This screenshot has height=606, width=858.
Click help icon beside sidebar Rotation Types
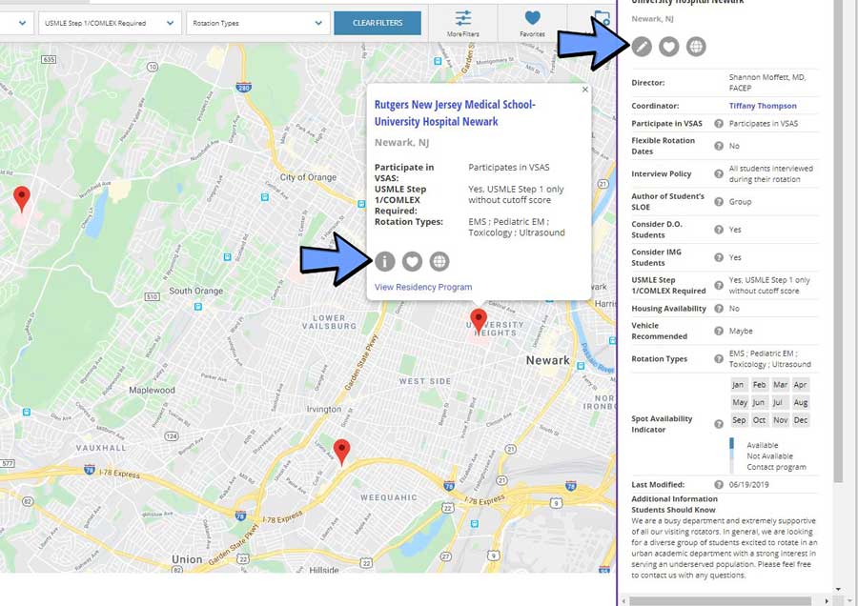[719, 359]
